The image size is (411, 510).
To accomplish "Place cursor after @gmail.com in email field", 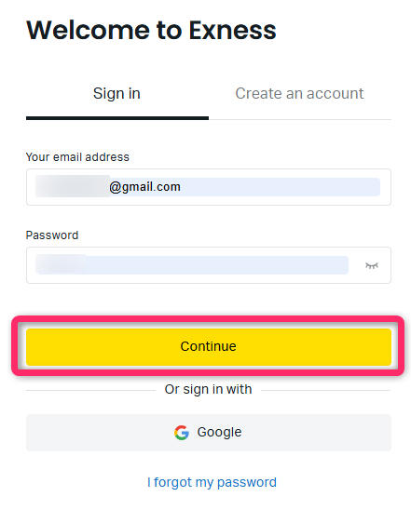I will (182, 187).
